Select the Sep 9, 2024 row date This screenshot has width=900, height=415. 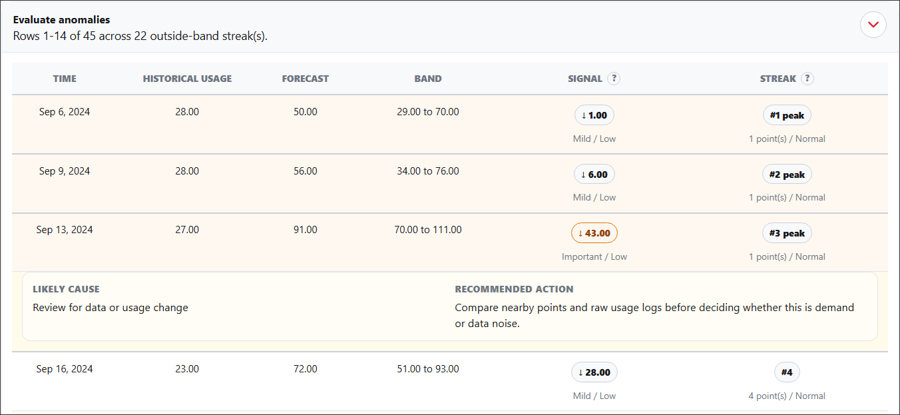[65, 171]
